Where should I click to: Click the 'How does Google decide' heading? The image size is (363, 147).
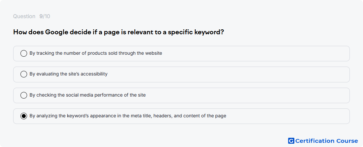pos(118,32)
